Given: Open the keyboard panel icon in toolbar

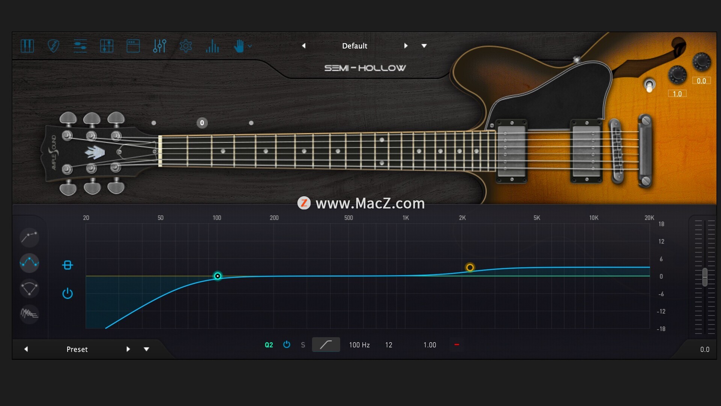Looking at the screenshot, I should coord(27,46).
